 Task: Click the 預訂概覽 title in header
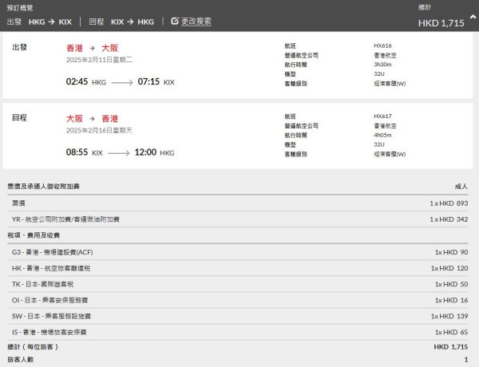[20, 8]
